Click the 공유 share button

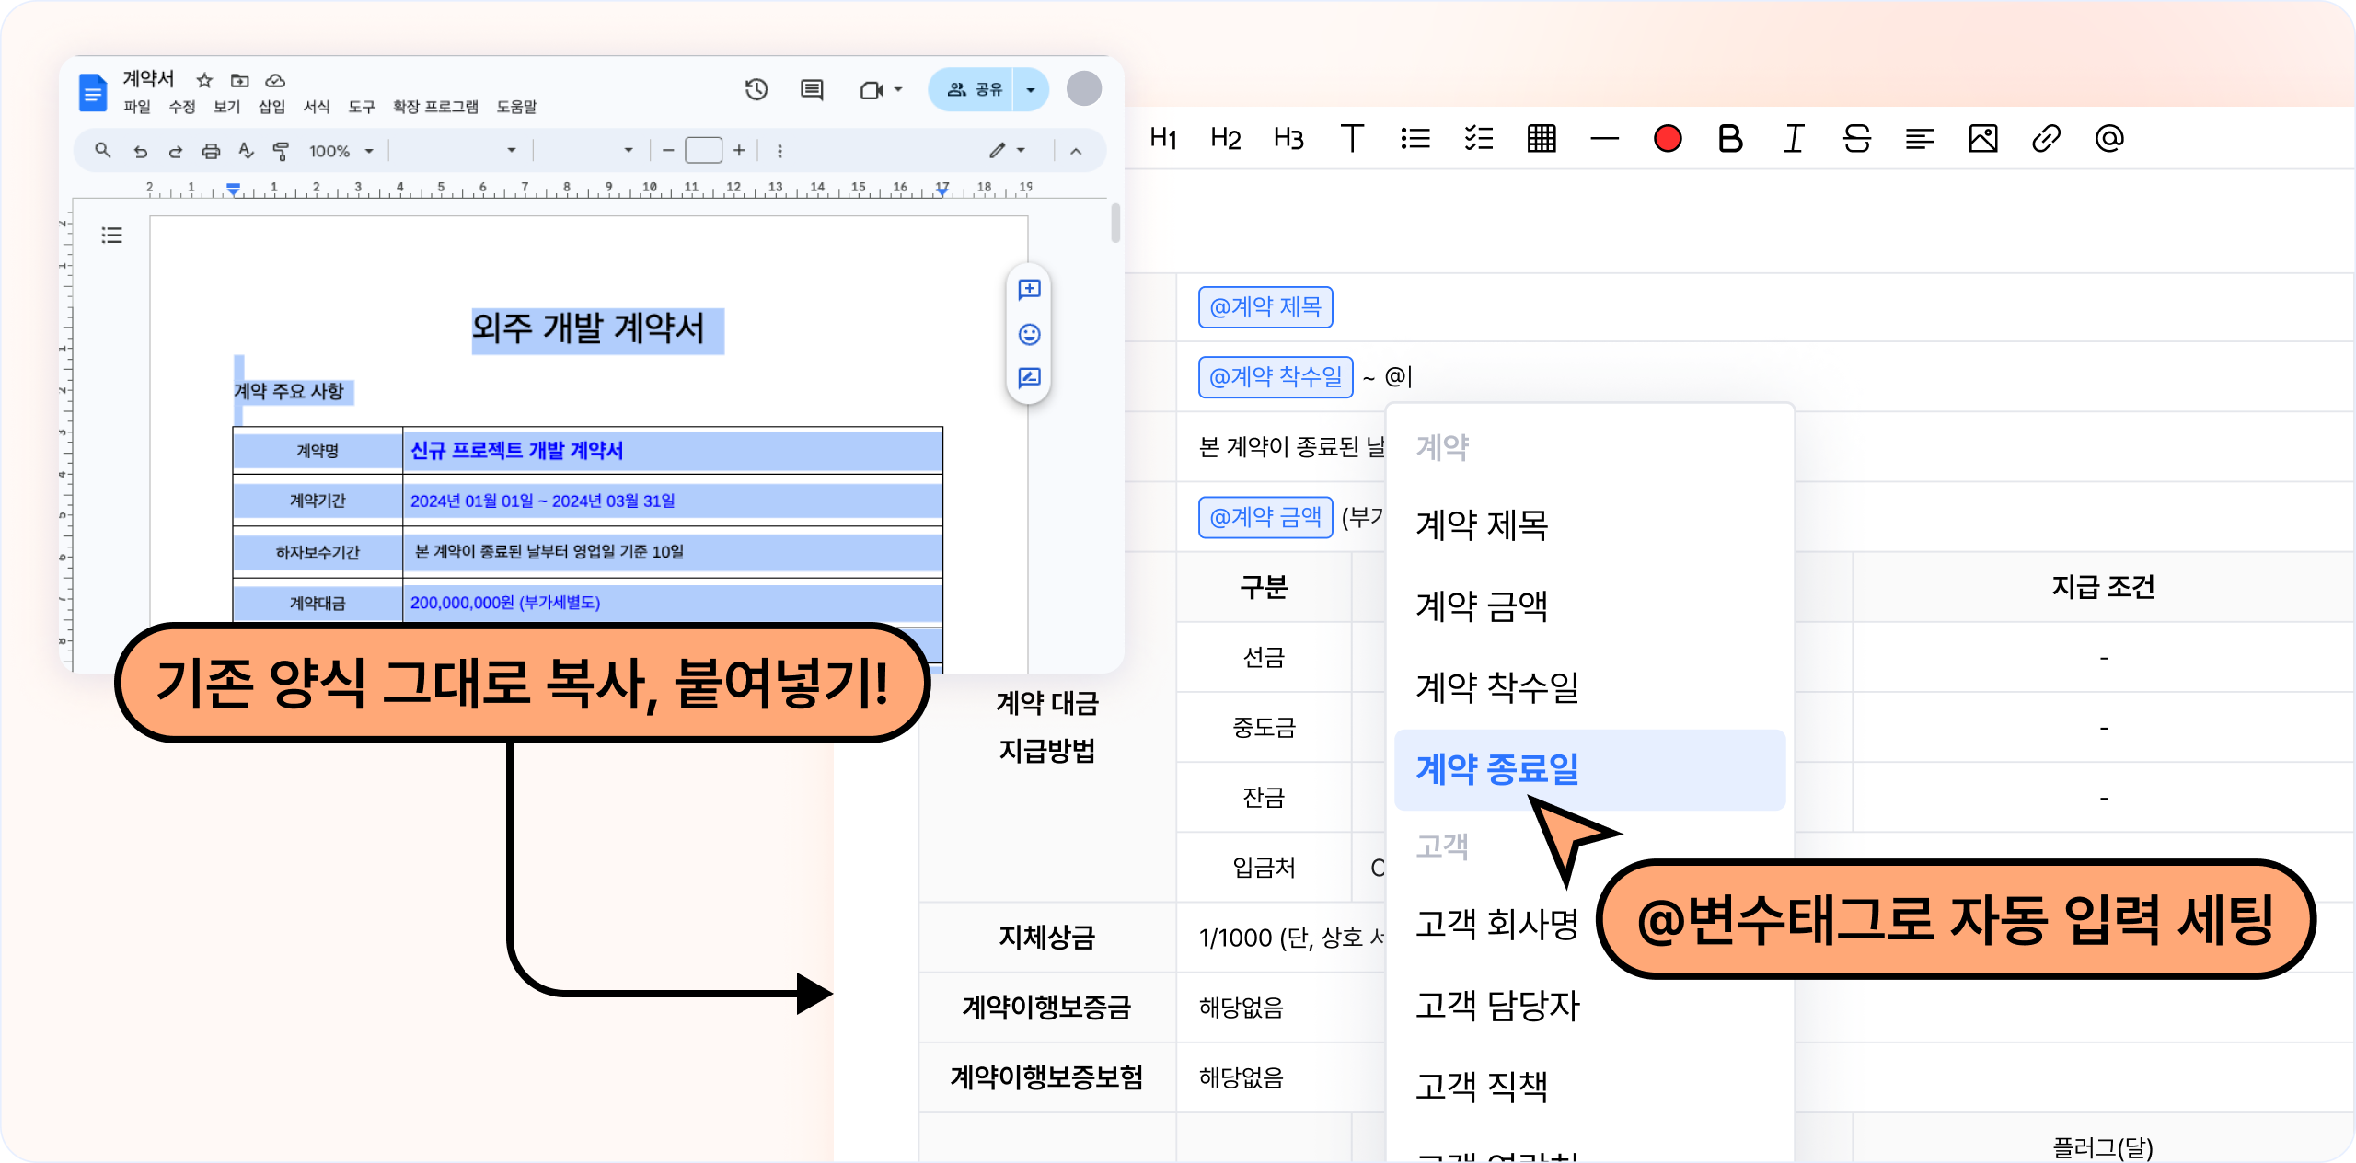click(974, 89)
